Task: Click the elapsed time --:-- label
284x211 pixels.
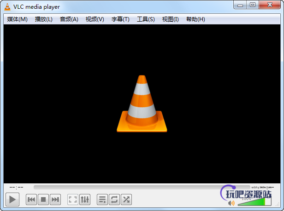Action: coord(16,188)
